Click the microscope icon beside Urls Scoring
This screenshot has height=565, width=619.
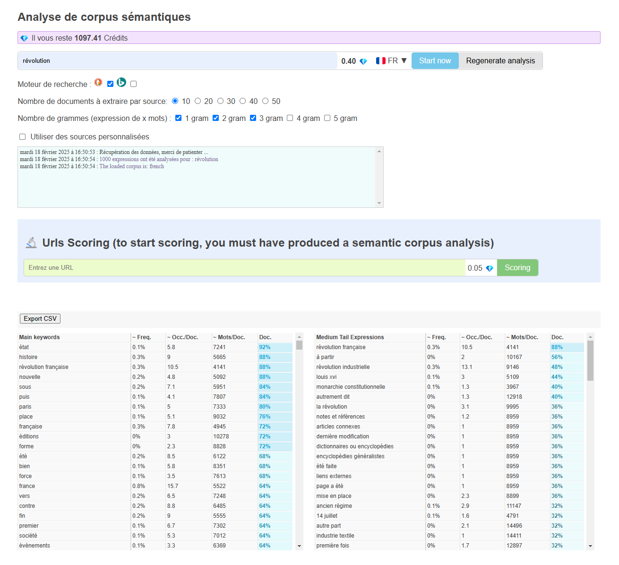click(31, 243)
